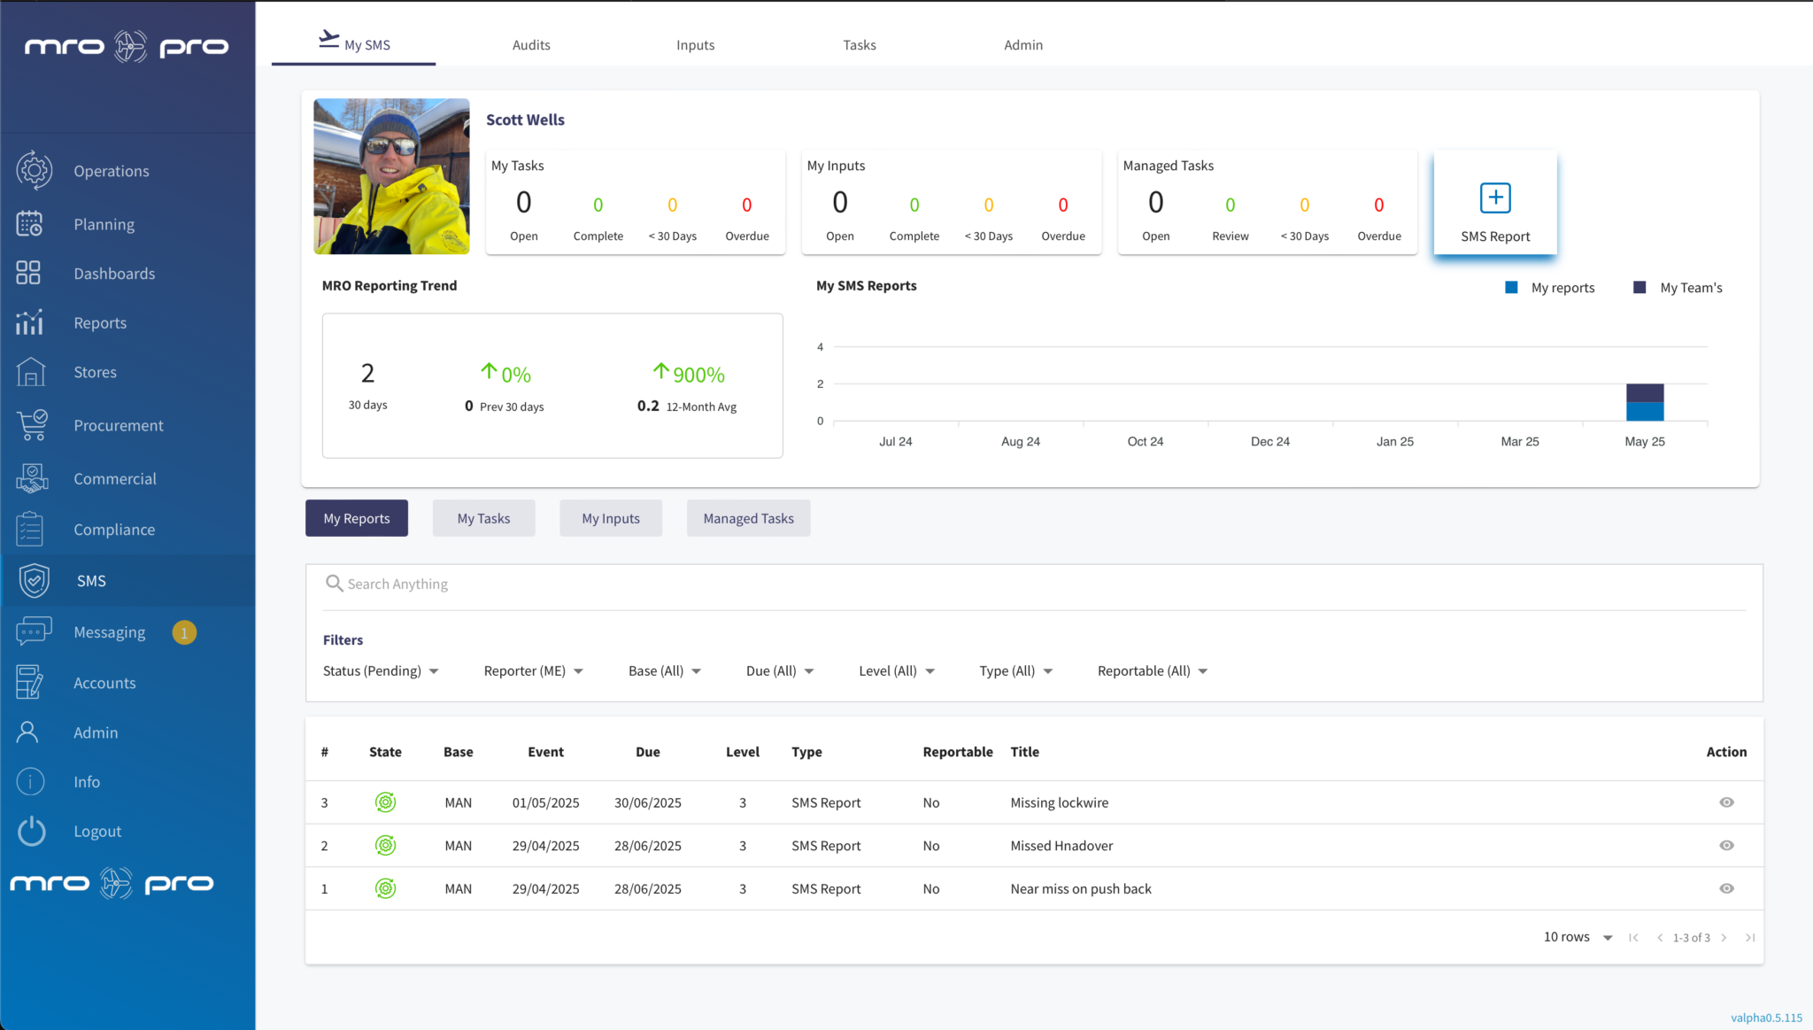Select the Dashboards grid icon
The image size is (1813, 1030).
coord(27,273)
